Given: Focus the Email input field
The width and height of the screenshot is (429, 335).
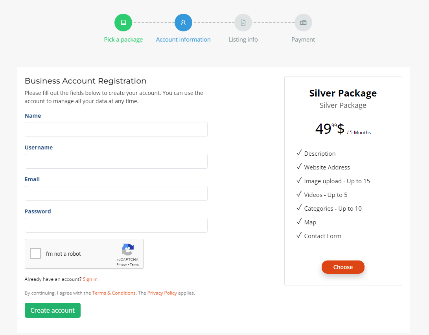Looking at the screenshot, I should (116, 193).
